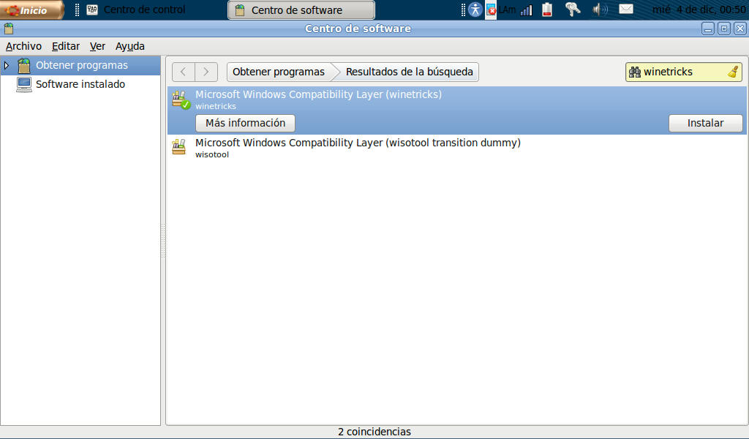Viewport: 749px width, 439px height.
Task: Expand the Obtener programas tree node
Action: click(7, 65)
